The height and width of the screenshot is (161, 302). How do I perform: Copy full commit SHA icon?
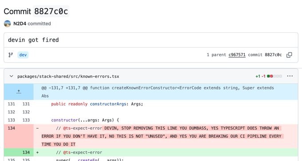289,55
